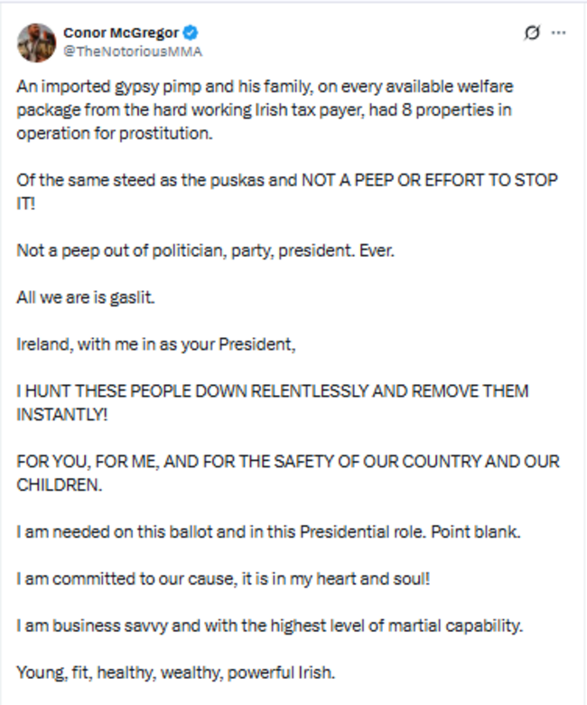The height and width of the screenshot is (705, 587).
Task: Click the Grok slashed-circle icon
Action: (x=532, y=33)
